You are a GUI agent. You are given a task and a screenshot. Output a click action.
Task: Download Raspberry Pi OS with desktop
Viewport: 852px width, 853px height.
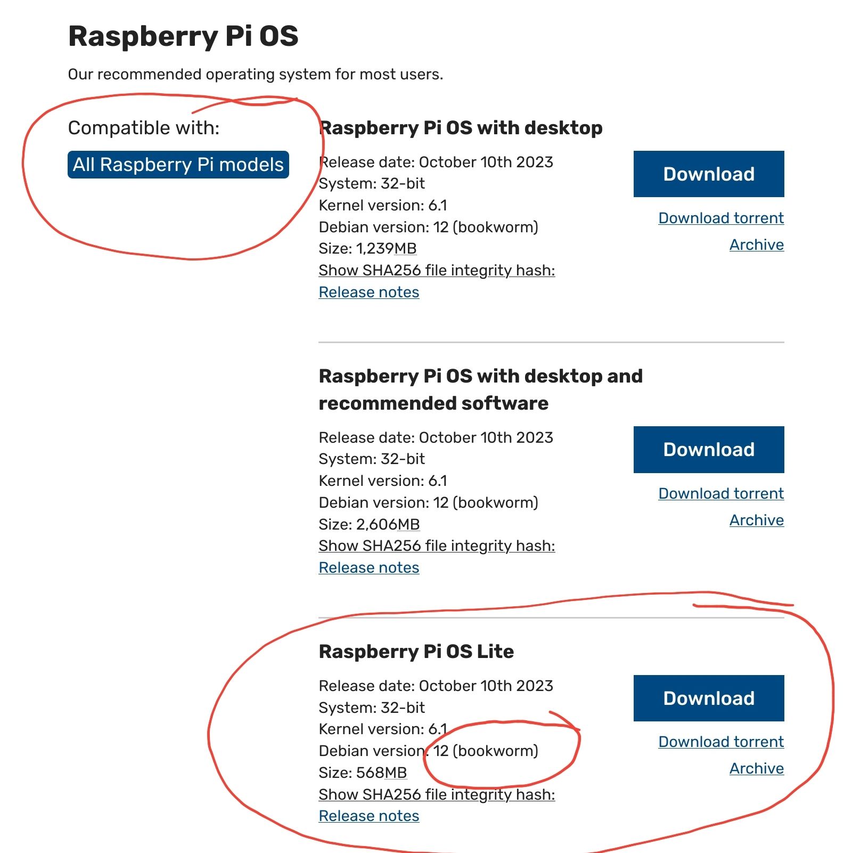pyautogui.click(x=708, y=174)
